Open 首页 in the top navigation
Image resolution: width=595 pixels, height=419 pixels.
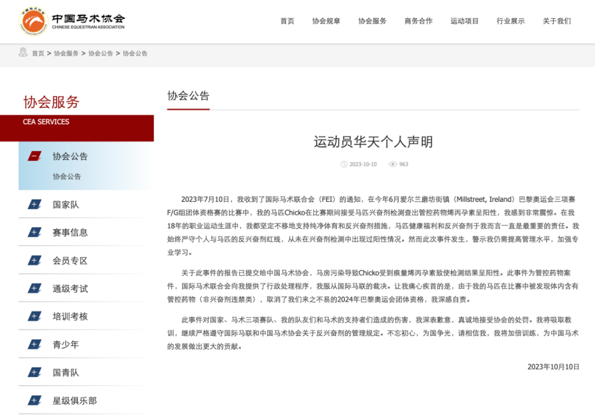click(287, 21)
